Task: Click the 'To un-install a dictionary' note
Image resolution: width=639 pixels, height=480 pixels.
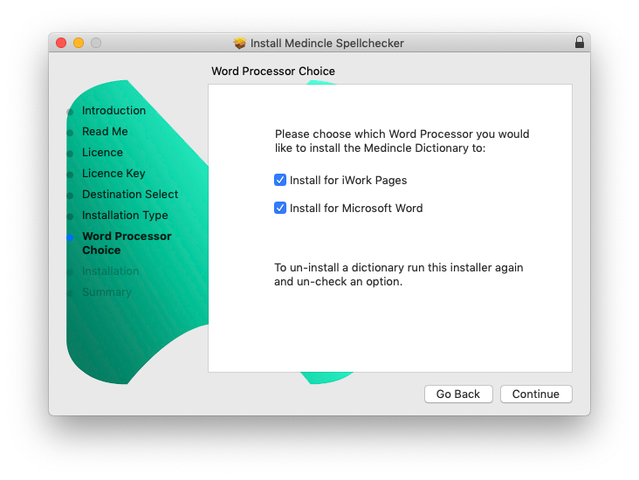Action: 399,275
